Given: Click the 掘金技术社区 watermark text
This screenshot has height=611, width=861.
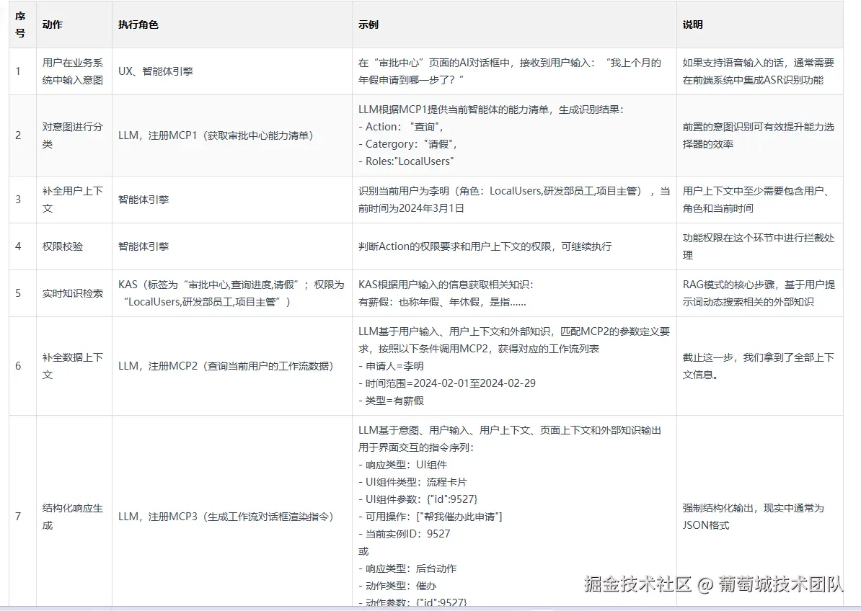Looking at the screenshot, I should click(637, 584).
